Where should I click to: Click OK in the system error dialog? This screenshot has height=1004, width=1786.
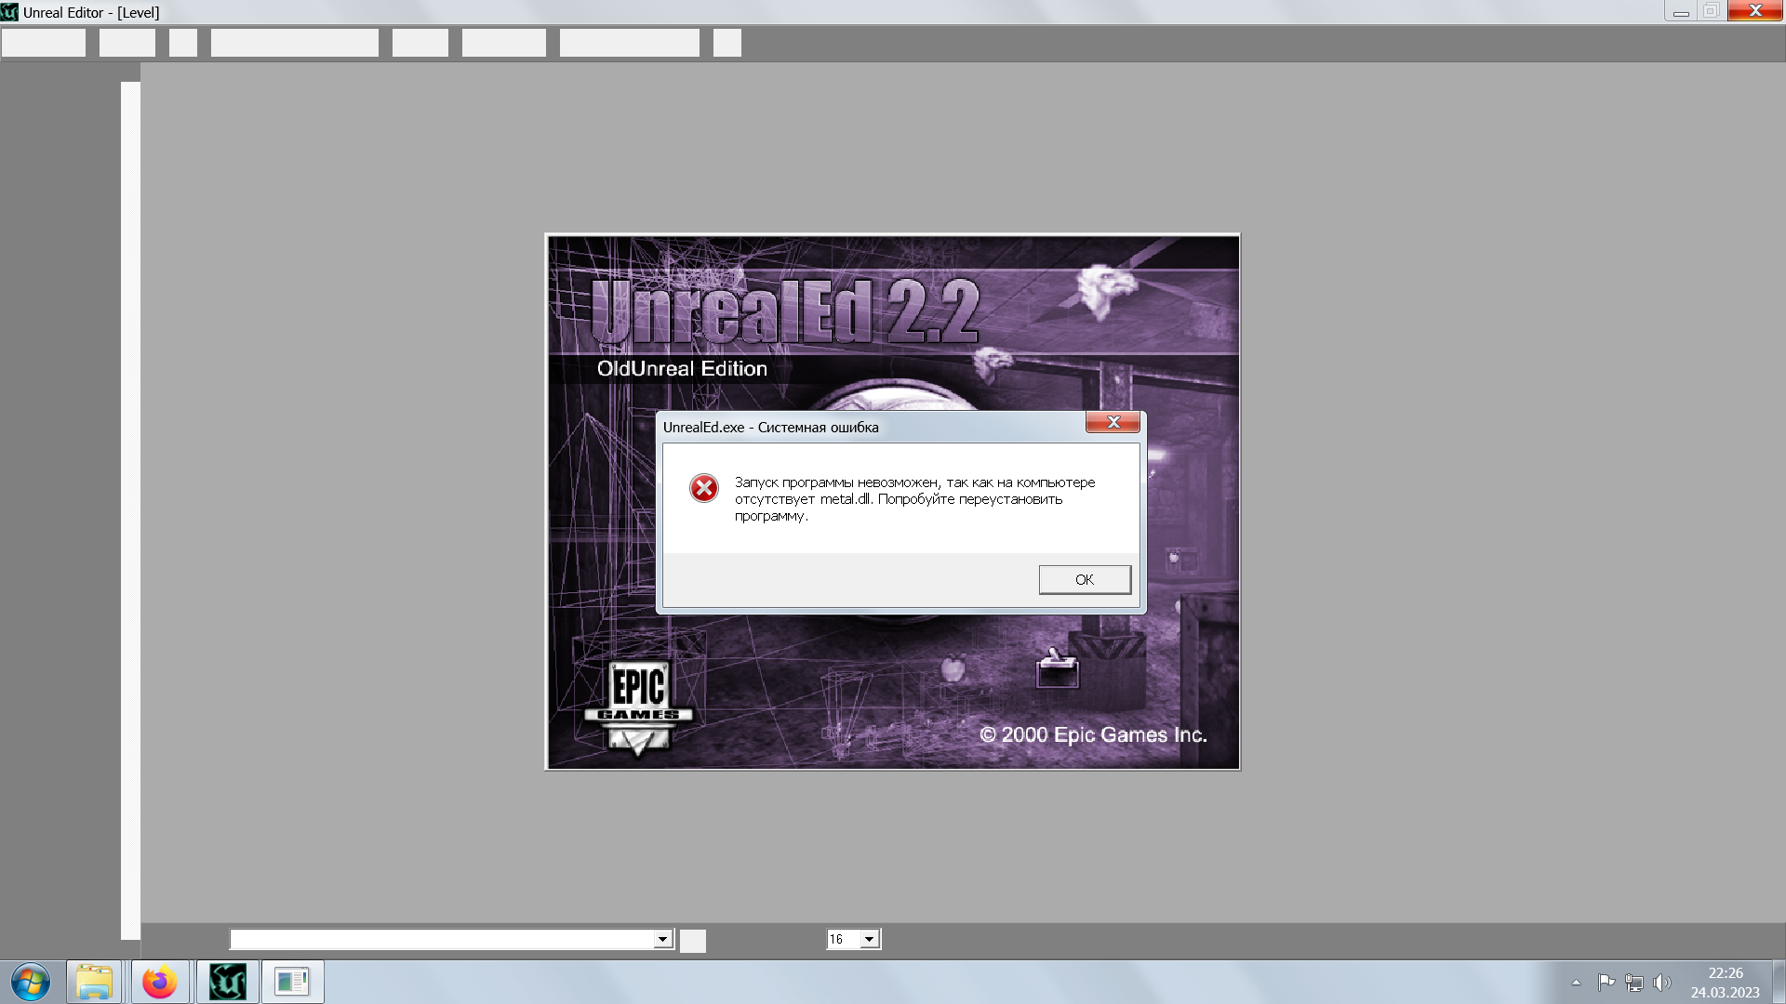pos(1085,579)
